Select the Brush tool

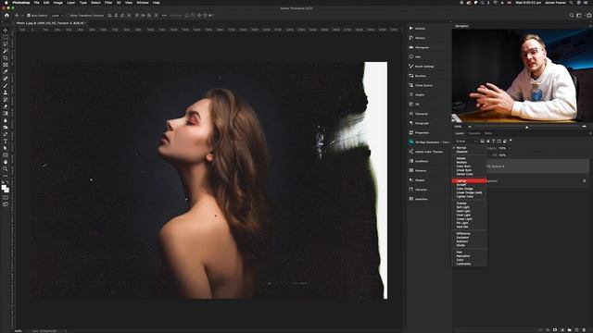pos(6,86)
